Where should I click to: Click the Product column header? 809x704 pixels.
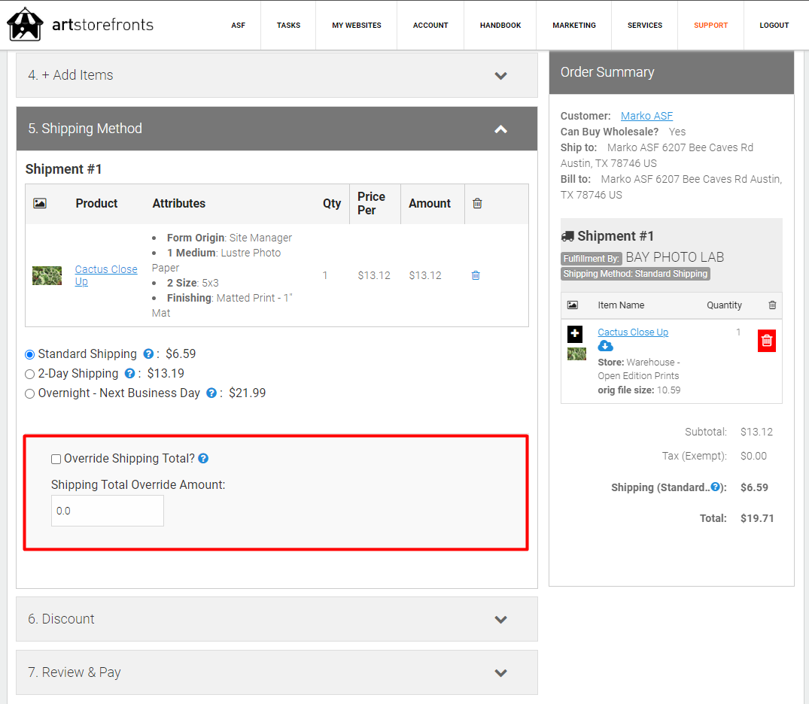point(96,203)
